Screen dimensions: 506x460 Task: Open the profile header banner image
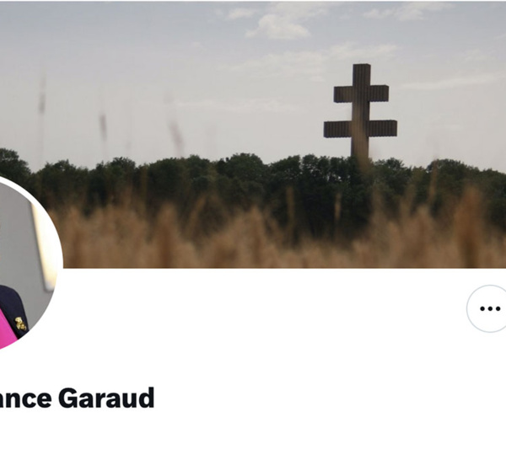[x=253, y=135]
